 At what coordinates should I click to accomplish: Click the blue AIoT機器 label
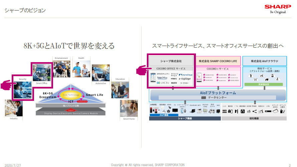(164, 115)
